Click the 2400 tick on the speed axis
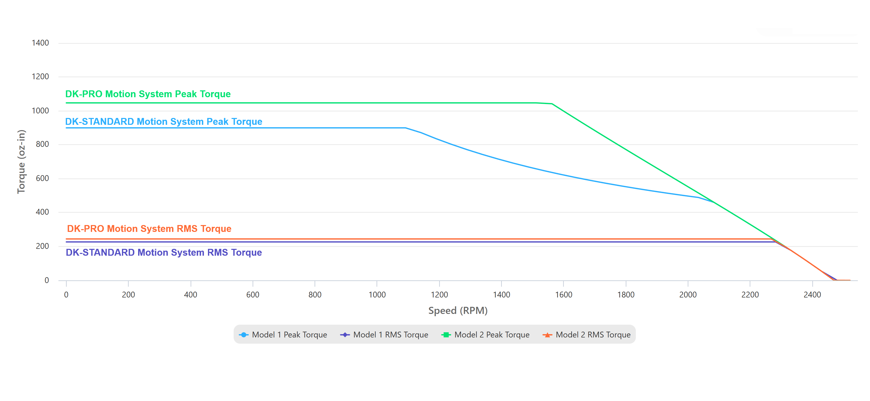 [x=812, y=295]
